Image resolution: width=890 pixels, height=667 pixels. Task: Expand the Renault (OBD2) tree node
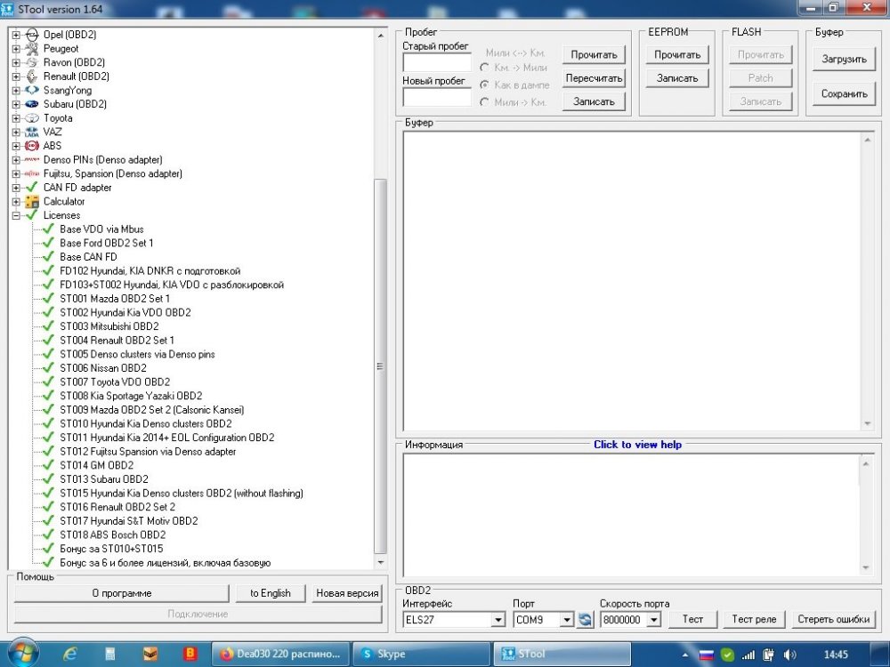point(16,76)
